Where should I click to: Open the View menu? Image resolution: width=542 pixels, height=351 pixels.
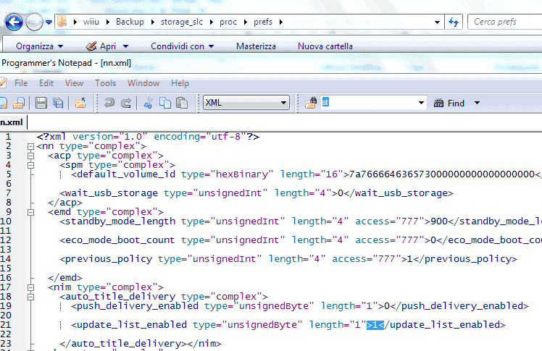tap(74, 83)
